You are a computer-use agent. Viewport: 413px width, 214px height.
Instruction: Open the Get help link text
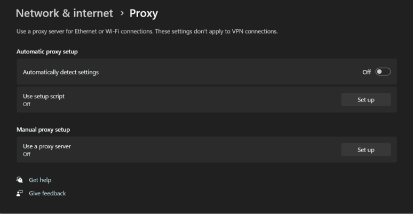40,180
